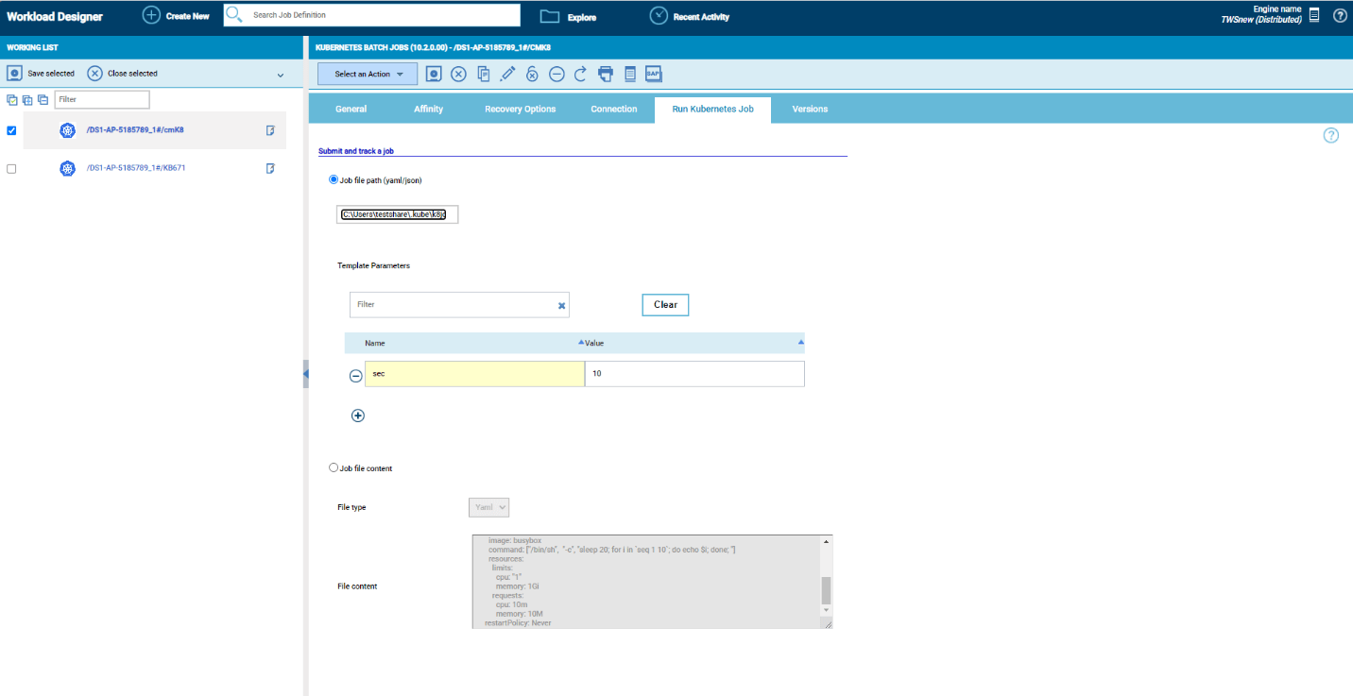Viewport: 1353px width, 696px height.
Task: Open the File type Yaml dropdown
Action: coord(488,507)
